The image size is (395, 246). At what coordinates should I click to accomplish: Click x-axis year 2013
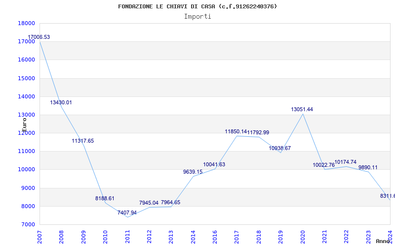[x=171, y=237]
